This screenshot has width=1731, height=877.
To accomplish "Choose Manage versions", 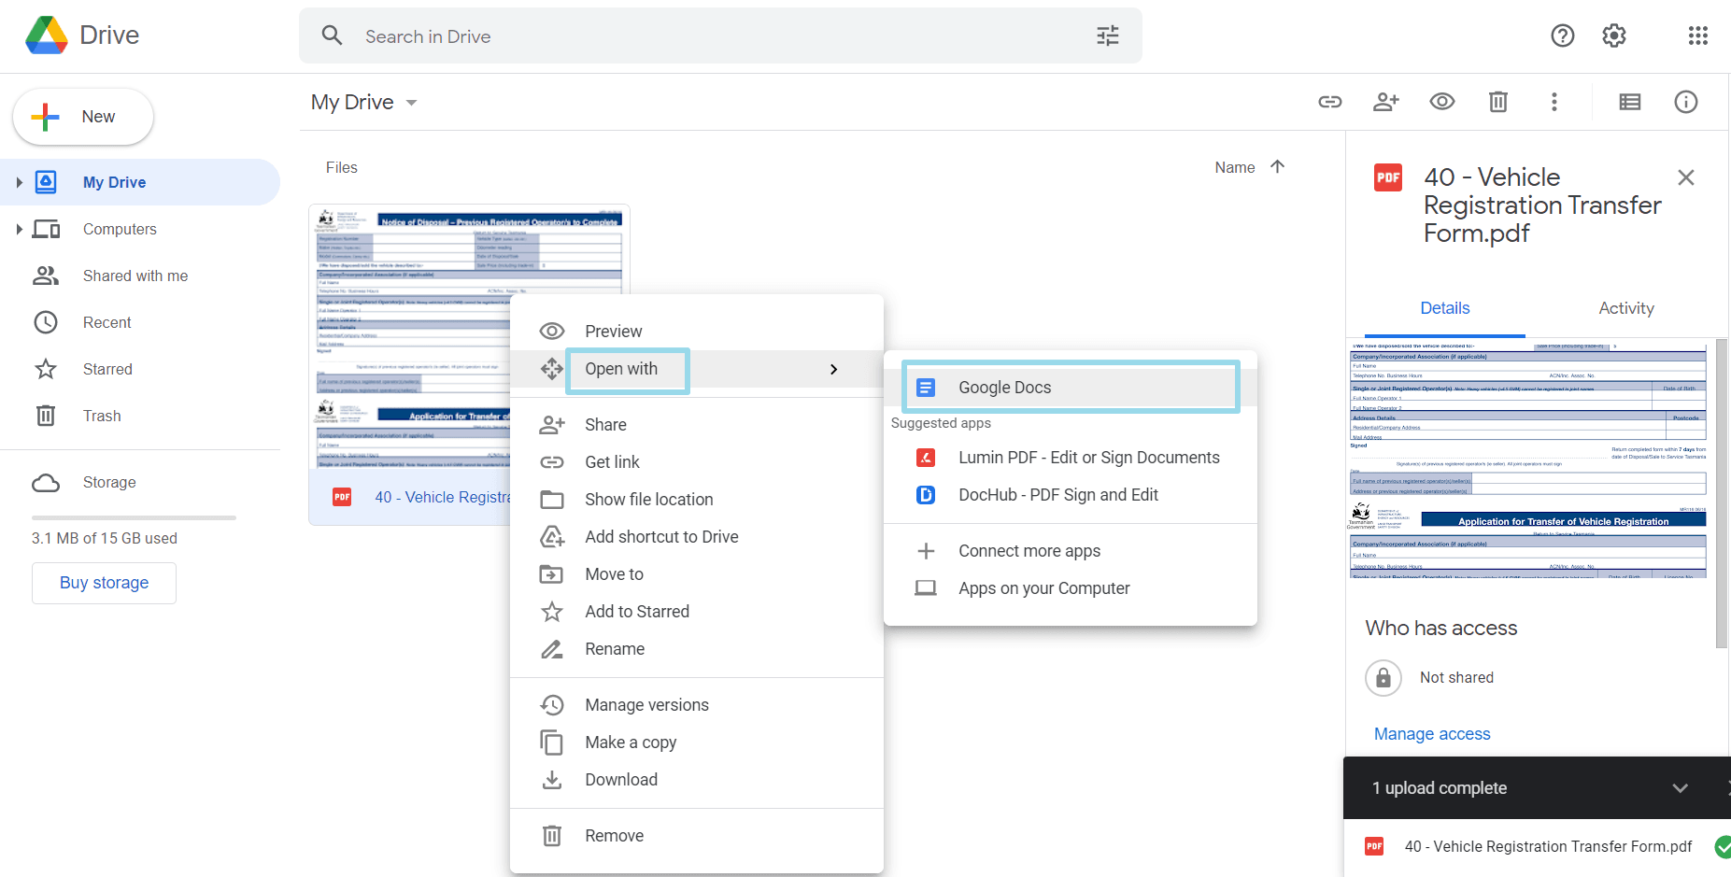I will [697, 705].
